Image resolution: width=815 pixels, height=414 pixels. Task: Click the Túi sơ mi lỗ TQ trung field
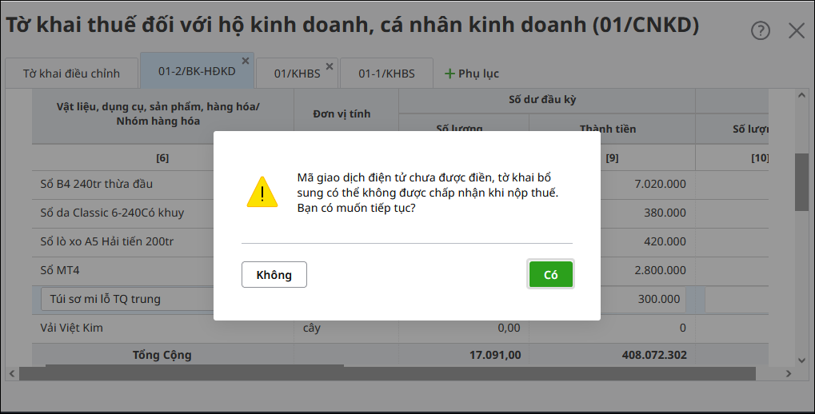pyautogui.click(x=126, y=299)
